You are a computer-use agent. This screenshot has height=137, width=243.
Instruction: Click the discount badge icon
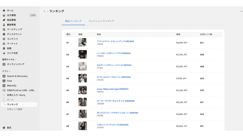click(x=4, y=34)
